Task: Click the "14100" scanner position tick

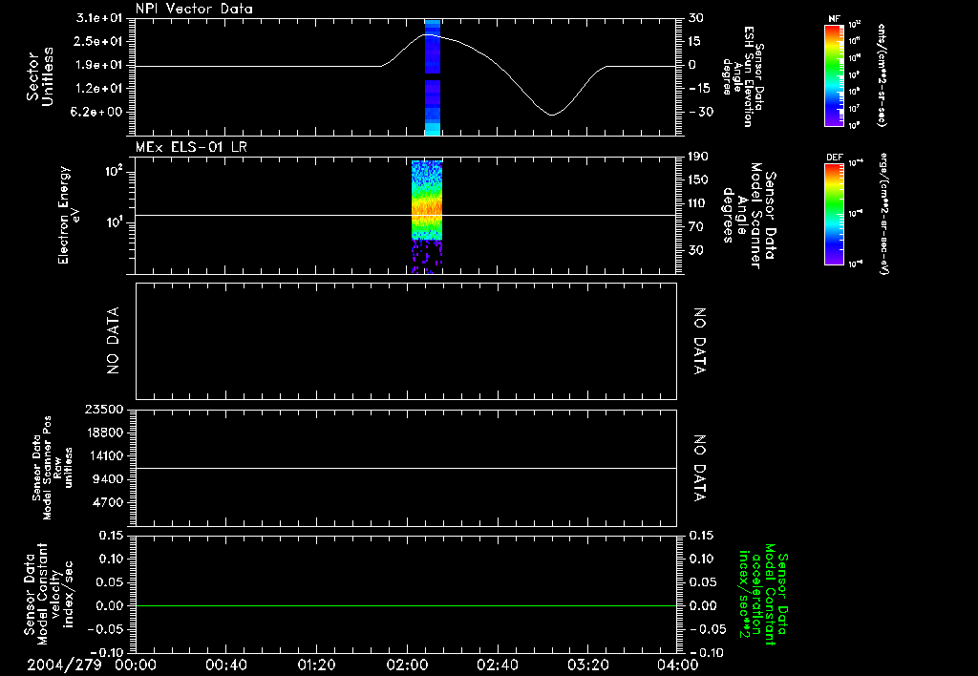Action: click(104, 455)
